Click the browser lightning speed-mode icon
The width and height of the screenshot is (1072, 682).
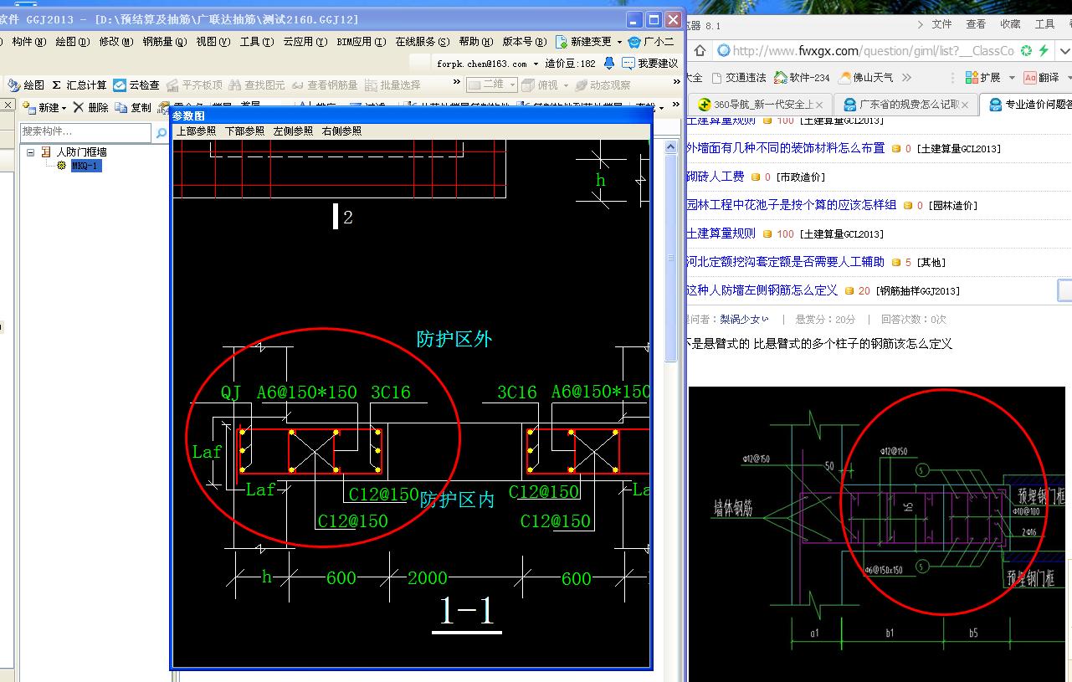click(1044, 50)
